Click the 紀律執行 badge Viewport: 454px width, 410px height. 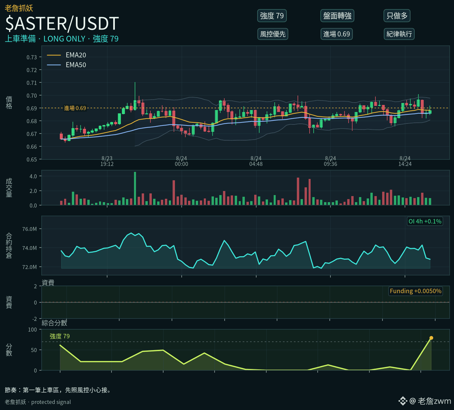(x=399, y=34)
